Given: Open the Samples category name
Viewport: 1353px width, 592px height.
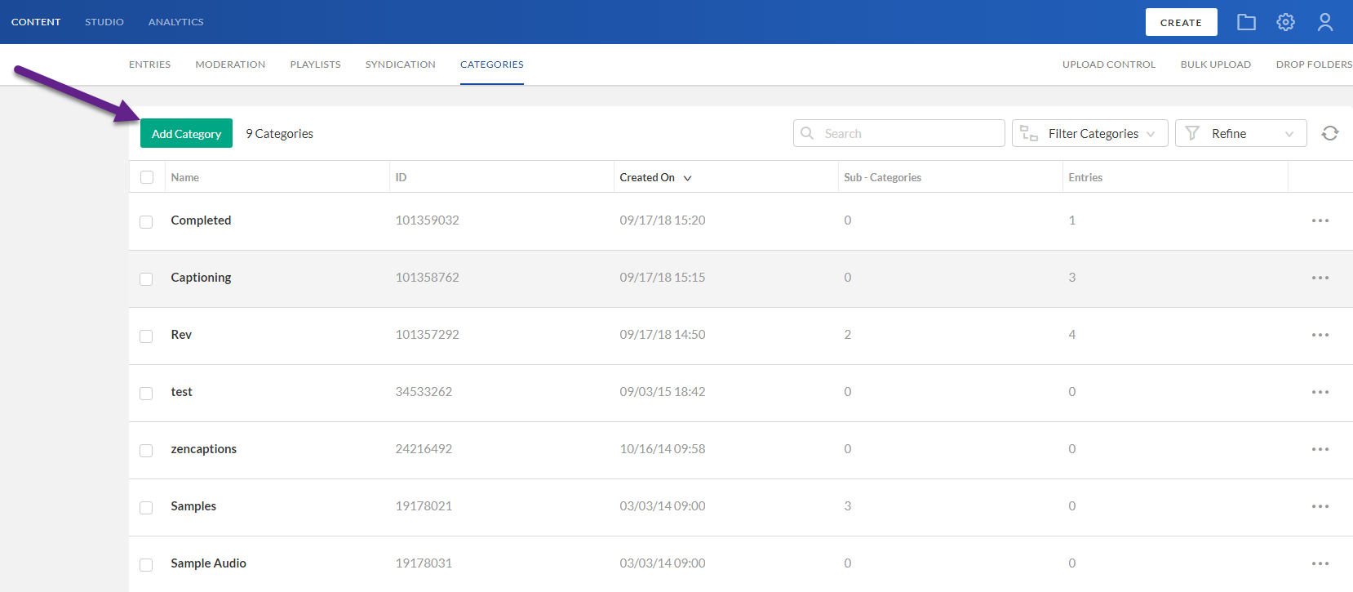Looking at the screenshot, I should (193, 506).
